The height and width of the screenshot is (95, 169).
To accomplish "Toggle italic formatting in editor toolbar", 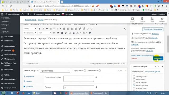I will coord(43,28).
